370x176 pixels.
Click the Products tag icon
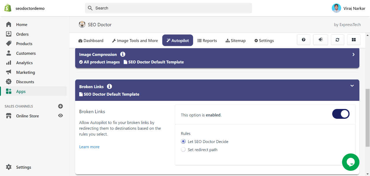pyautogui.click(x=9, y=44)
